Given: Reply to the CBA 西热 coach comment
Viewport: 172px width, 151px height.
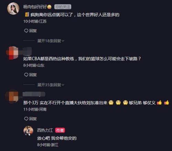Looking at the screenshot, I should pyautogui.click(x=30, y=75).
